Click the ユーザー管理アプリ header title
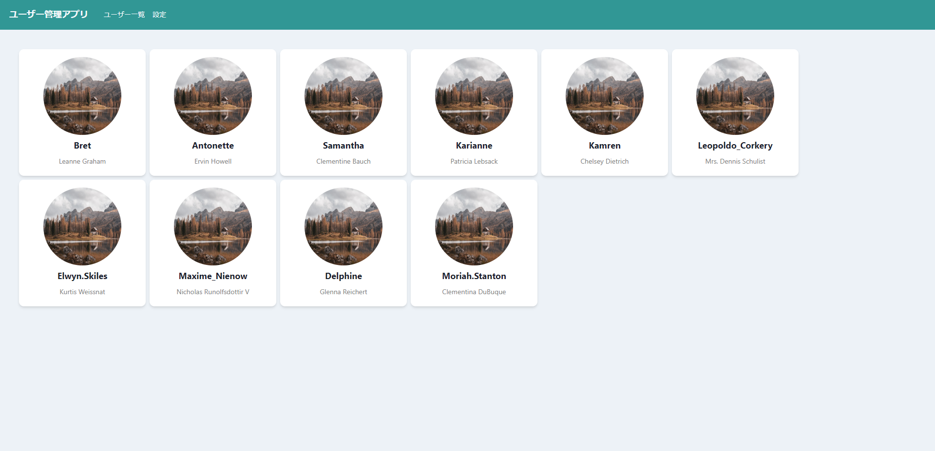The height and width of the screenshot is (451, 935). (x=48, y=15)
